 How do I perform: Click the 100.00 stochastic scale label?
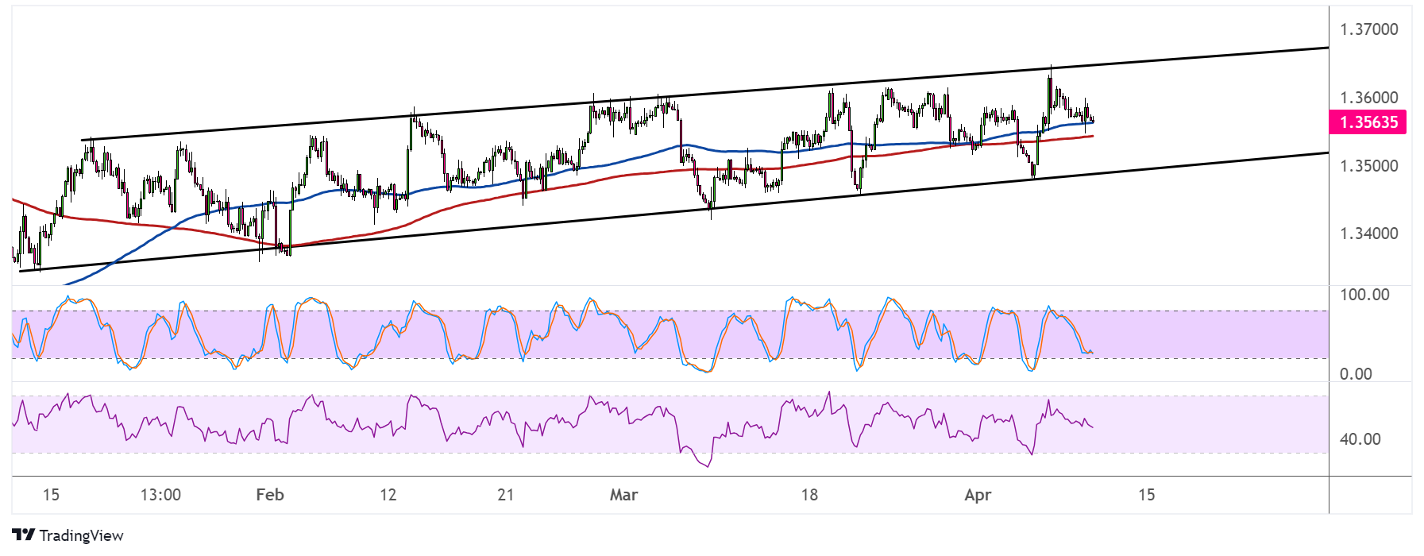(1364, 295)
